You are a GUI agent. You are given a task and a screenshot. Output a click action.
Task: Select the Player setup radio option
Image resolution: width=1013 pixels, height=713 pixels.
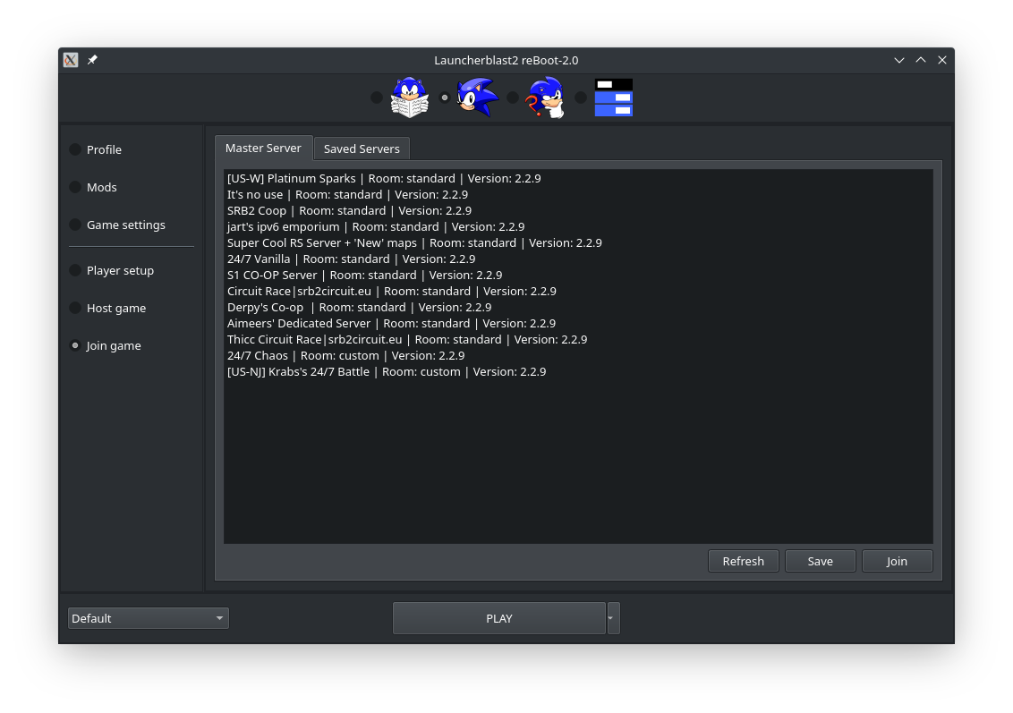pyautogui.click(x=112, y=270)
